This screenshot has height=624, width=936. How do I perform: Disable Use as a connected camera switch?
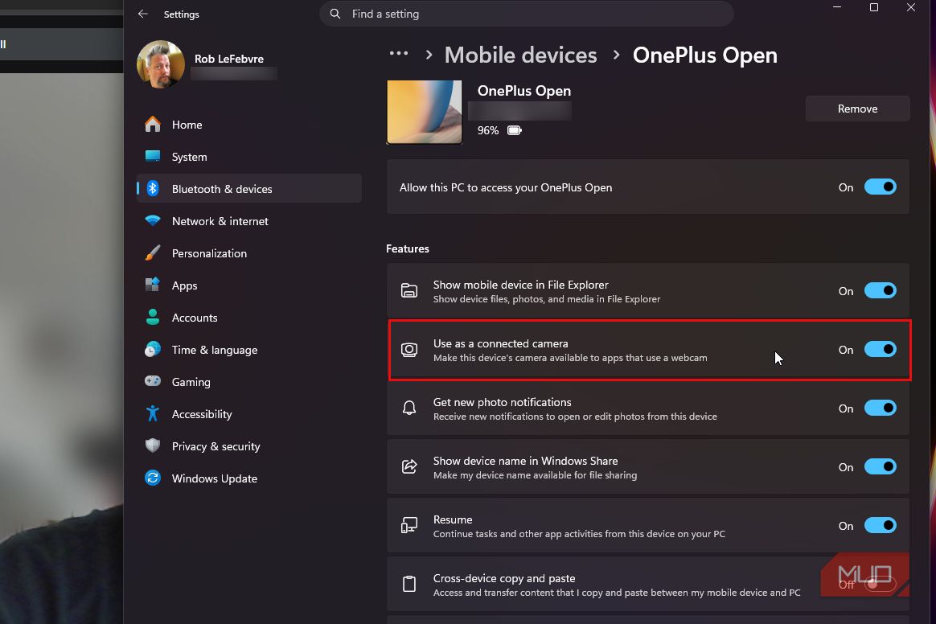click(x=881, y=349)
